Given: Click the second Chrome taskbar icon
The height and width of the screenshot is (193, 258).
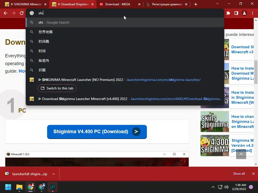Looking at the screenshot, I should [42, 187].
